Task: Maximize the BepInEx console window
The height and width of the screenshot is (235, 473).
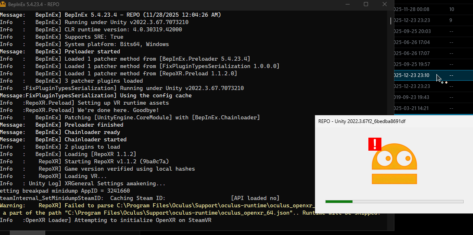Action: (x=366, y=4)
